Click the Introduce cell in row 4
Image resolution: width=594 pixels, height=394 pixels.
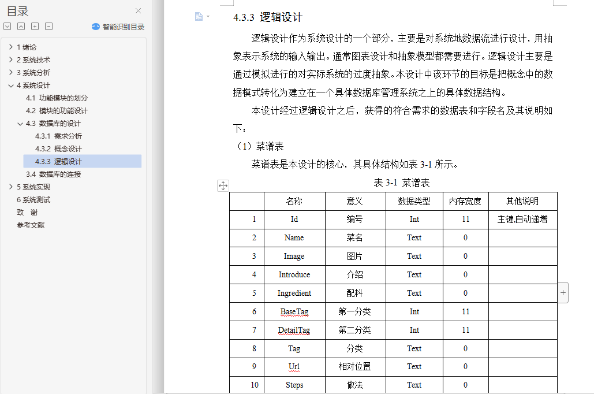[x=294, y=274]
